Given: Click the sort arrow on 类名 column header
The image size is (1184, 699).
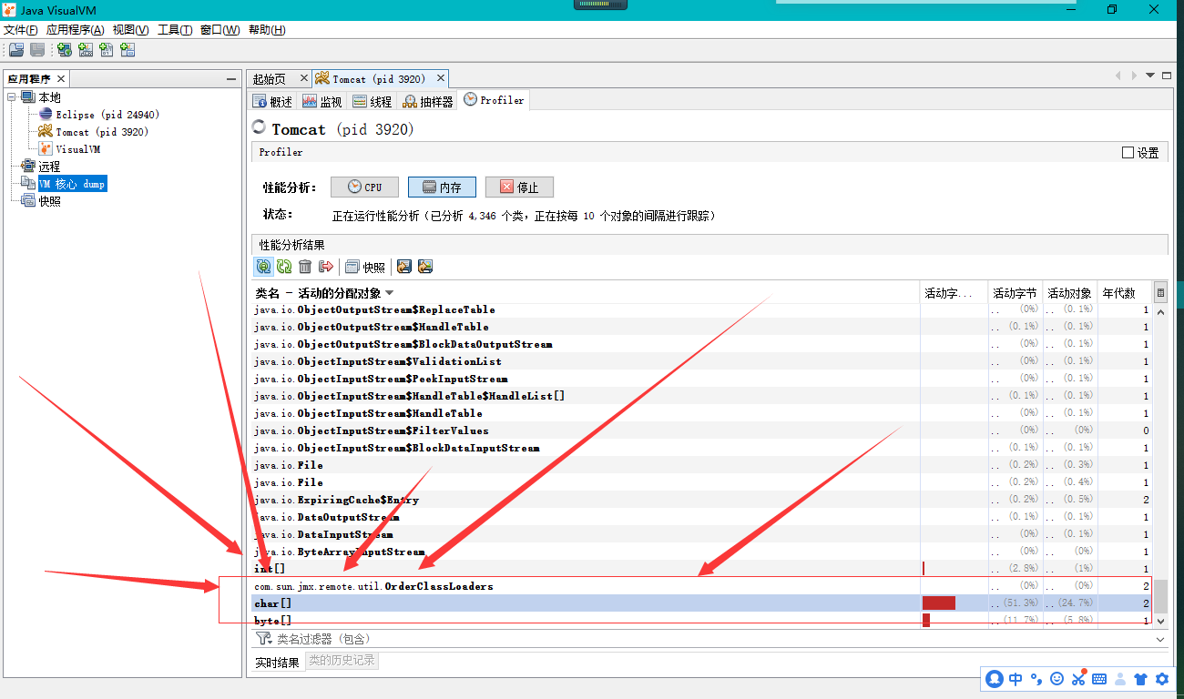Looking at the screenshot, I should (390, 293).
